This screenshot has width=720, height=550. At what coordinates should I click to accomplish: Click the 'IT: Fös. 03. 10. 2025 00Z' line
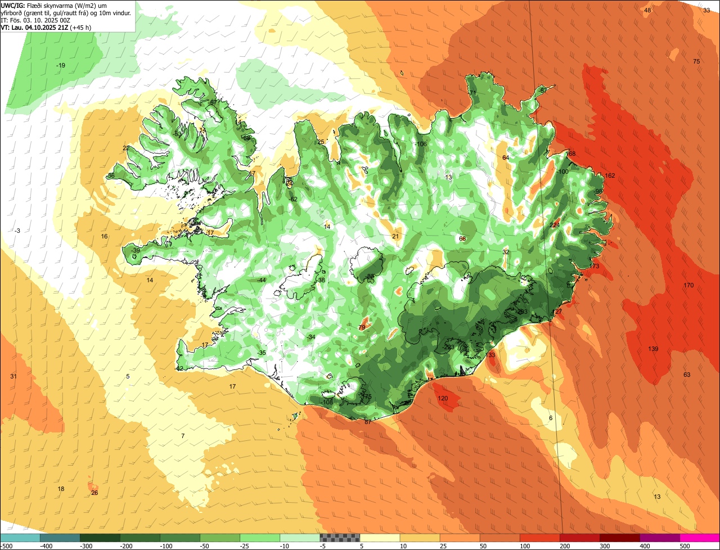pyautogui.click(x=35, y=20)
